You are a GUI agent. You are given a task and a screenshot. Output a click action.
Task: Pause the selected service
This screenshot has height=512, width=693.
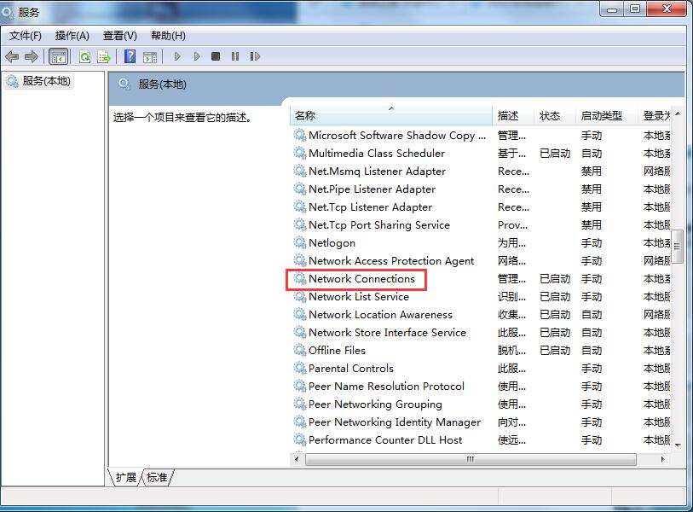[236, 56]
